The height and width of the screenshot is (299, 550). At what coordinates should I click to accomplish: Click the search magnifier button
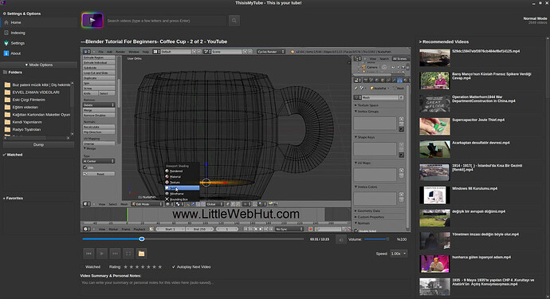click(234, 21)
